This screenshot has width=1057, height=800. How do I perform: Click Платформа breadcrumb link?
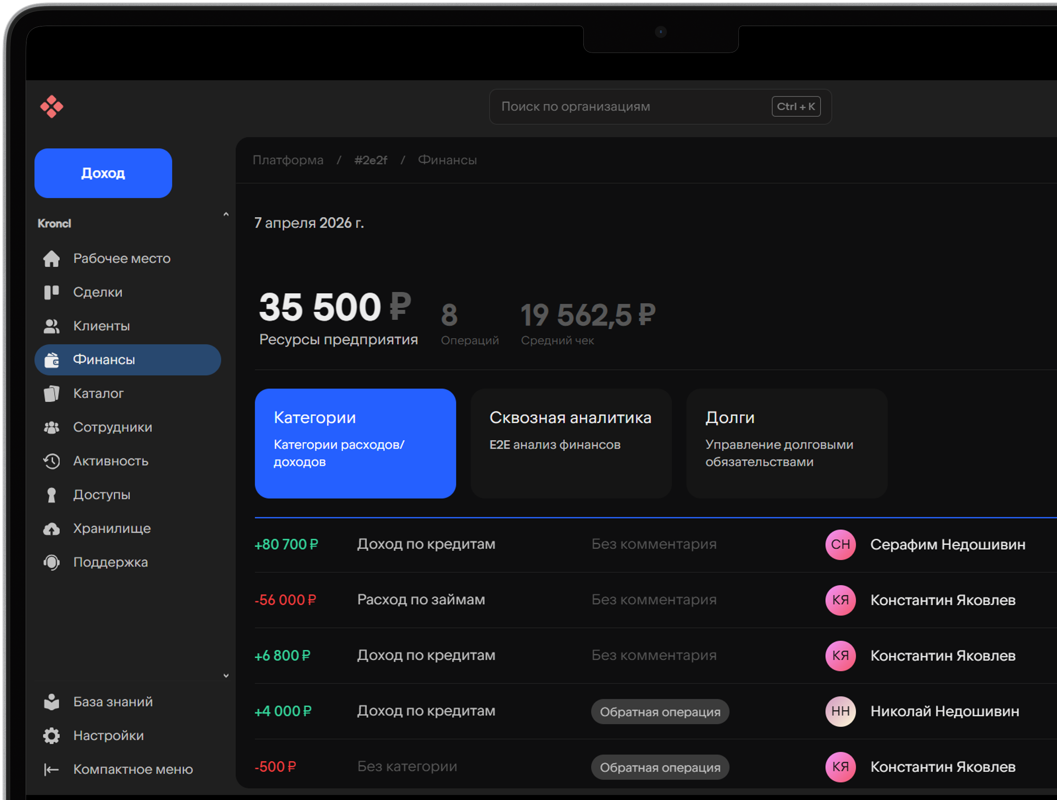coord(287,160)
